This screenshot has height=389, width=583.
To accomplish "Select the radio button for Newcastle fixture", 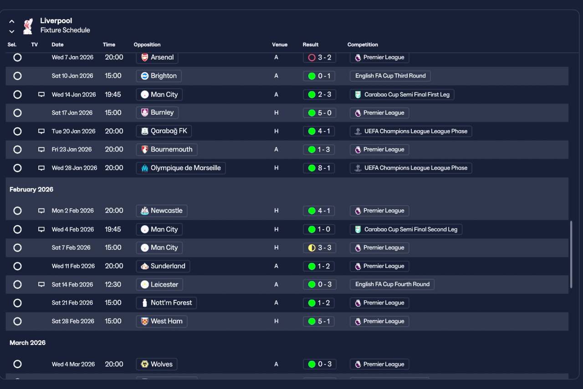I will (x=17, y=211).
